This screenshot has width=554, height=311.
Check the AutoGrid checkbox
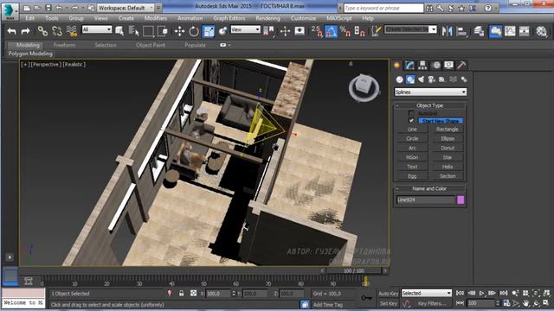click(x=411, y=113)
